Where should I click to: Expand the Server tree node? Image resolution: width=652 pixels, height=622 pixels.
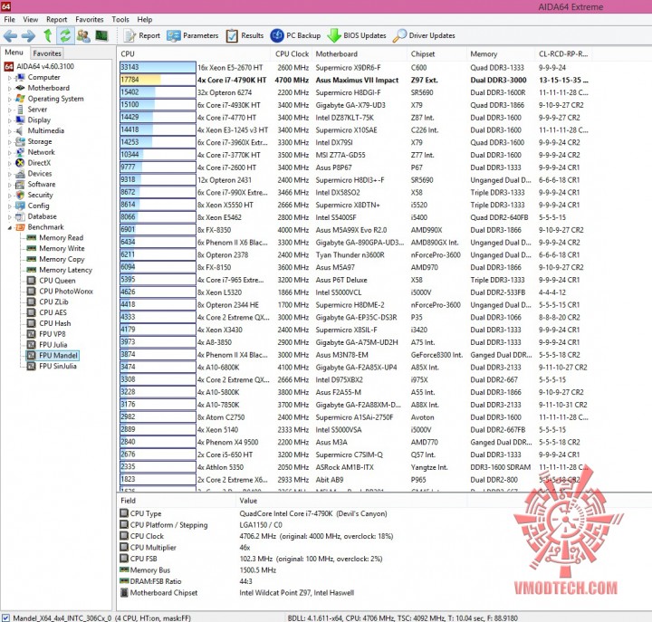point(10,110)
